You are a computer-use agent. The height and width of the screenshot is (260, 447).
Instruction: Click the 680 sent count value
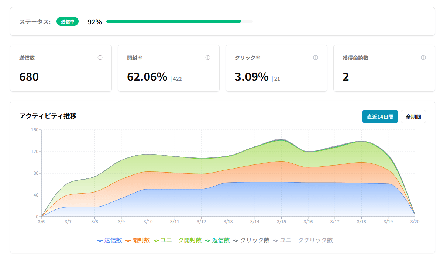click(x=29, y=77)
